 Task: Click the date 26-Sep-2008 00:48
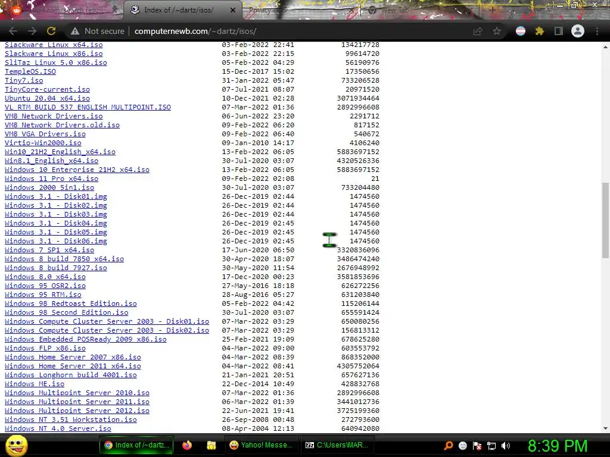pyautogui.click(x=258, y=420)
